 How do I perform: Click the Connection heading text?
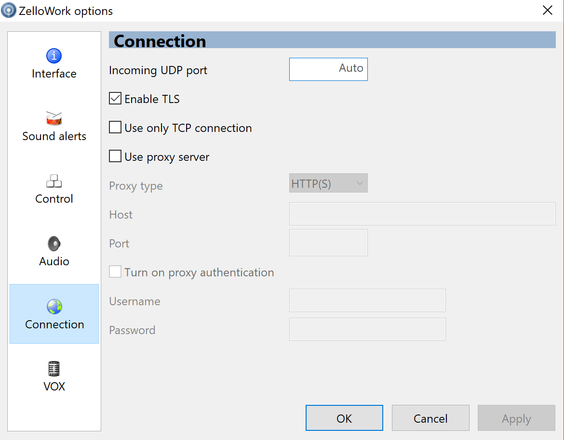pyautogui.click(x=160, y=41)
